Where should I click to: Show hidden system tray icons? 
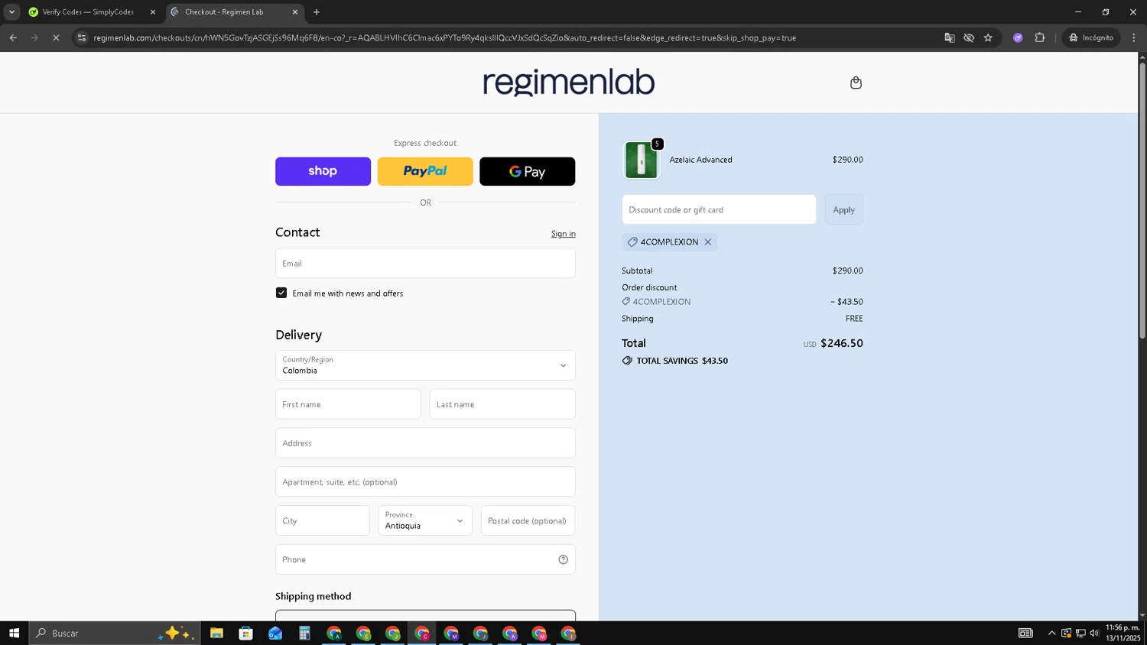click(x=1051, y=633)
